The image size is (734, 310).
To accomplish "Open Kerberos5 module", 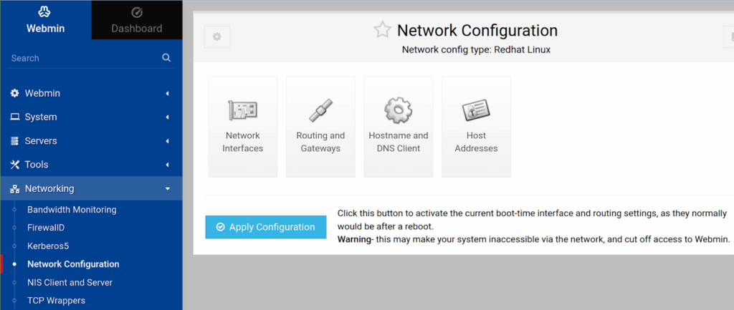I will tap(48, 246).
